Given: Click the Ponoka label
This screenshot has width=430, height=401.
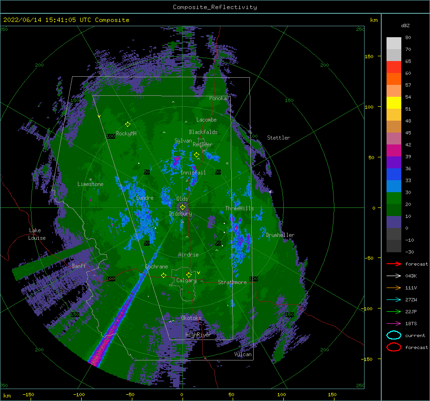Looking at the screenshot, I should point(218,98).
